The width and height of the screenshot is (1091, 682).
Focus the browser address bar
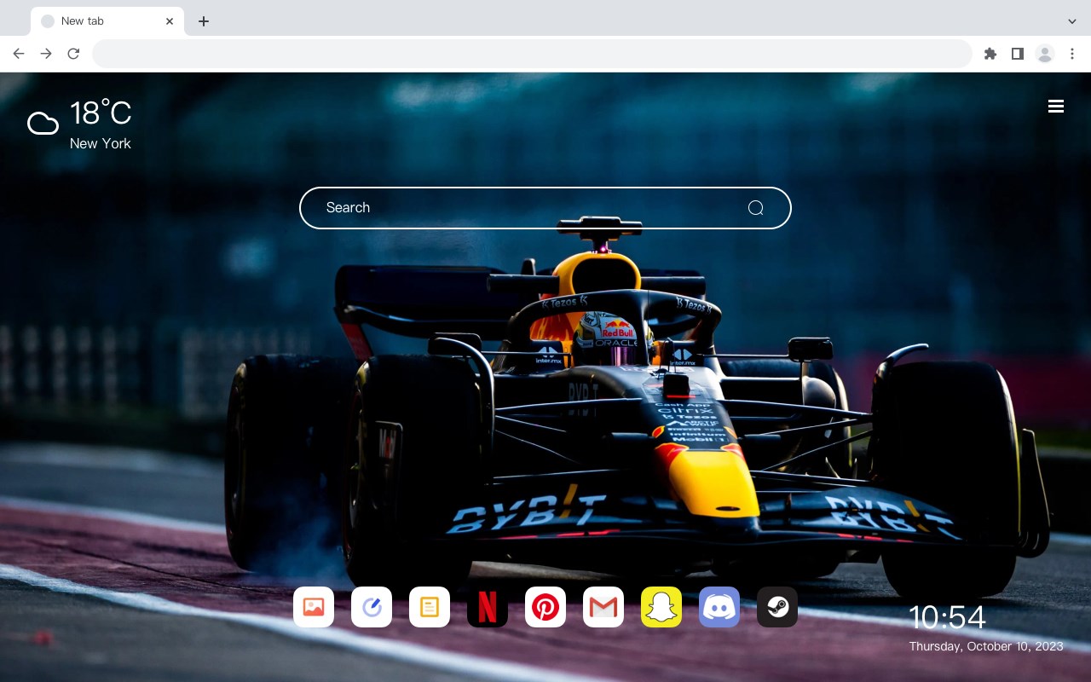532,54
